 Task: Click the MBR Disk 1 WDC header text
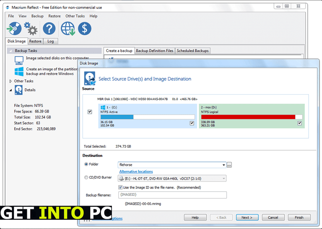pyautogui.click(x=147, y=99)
